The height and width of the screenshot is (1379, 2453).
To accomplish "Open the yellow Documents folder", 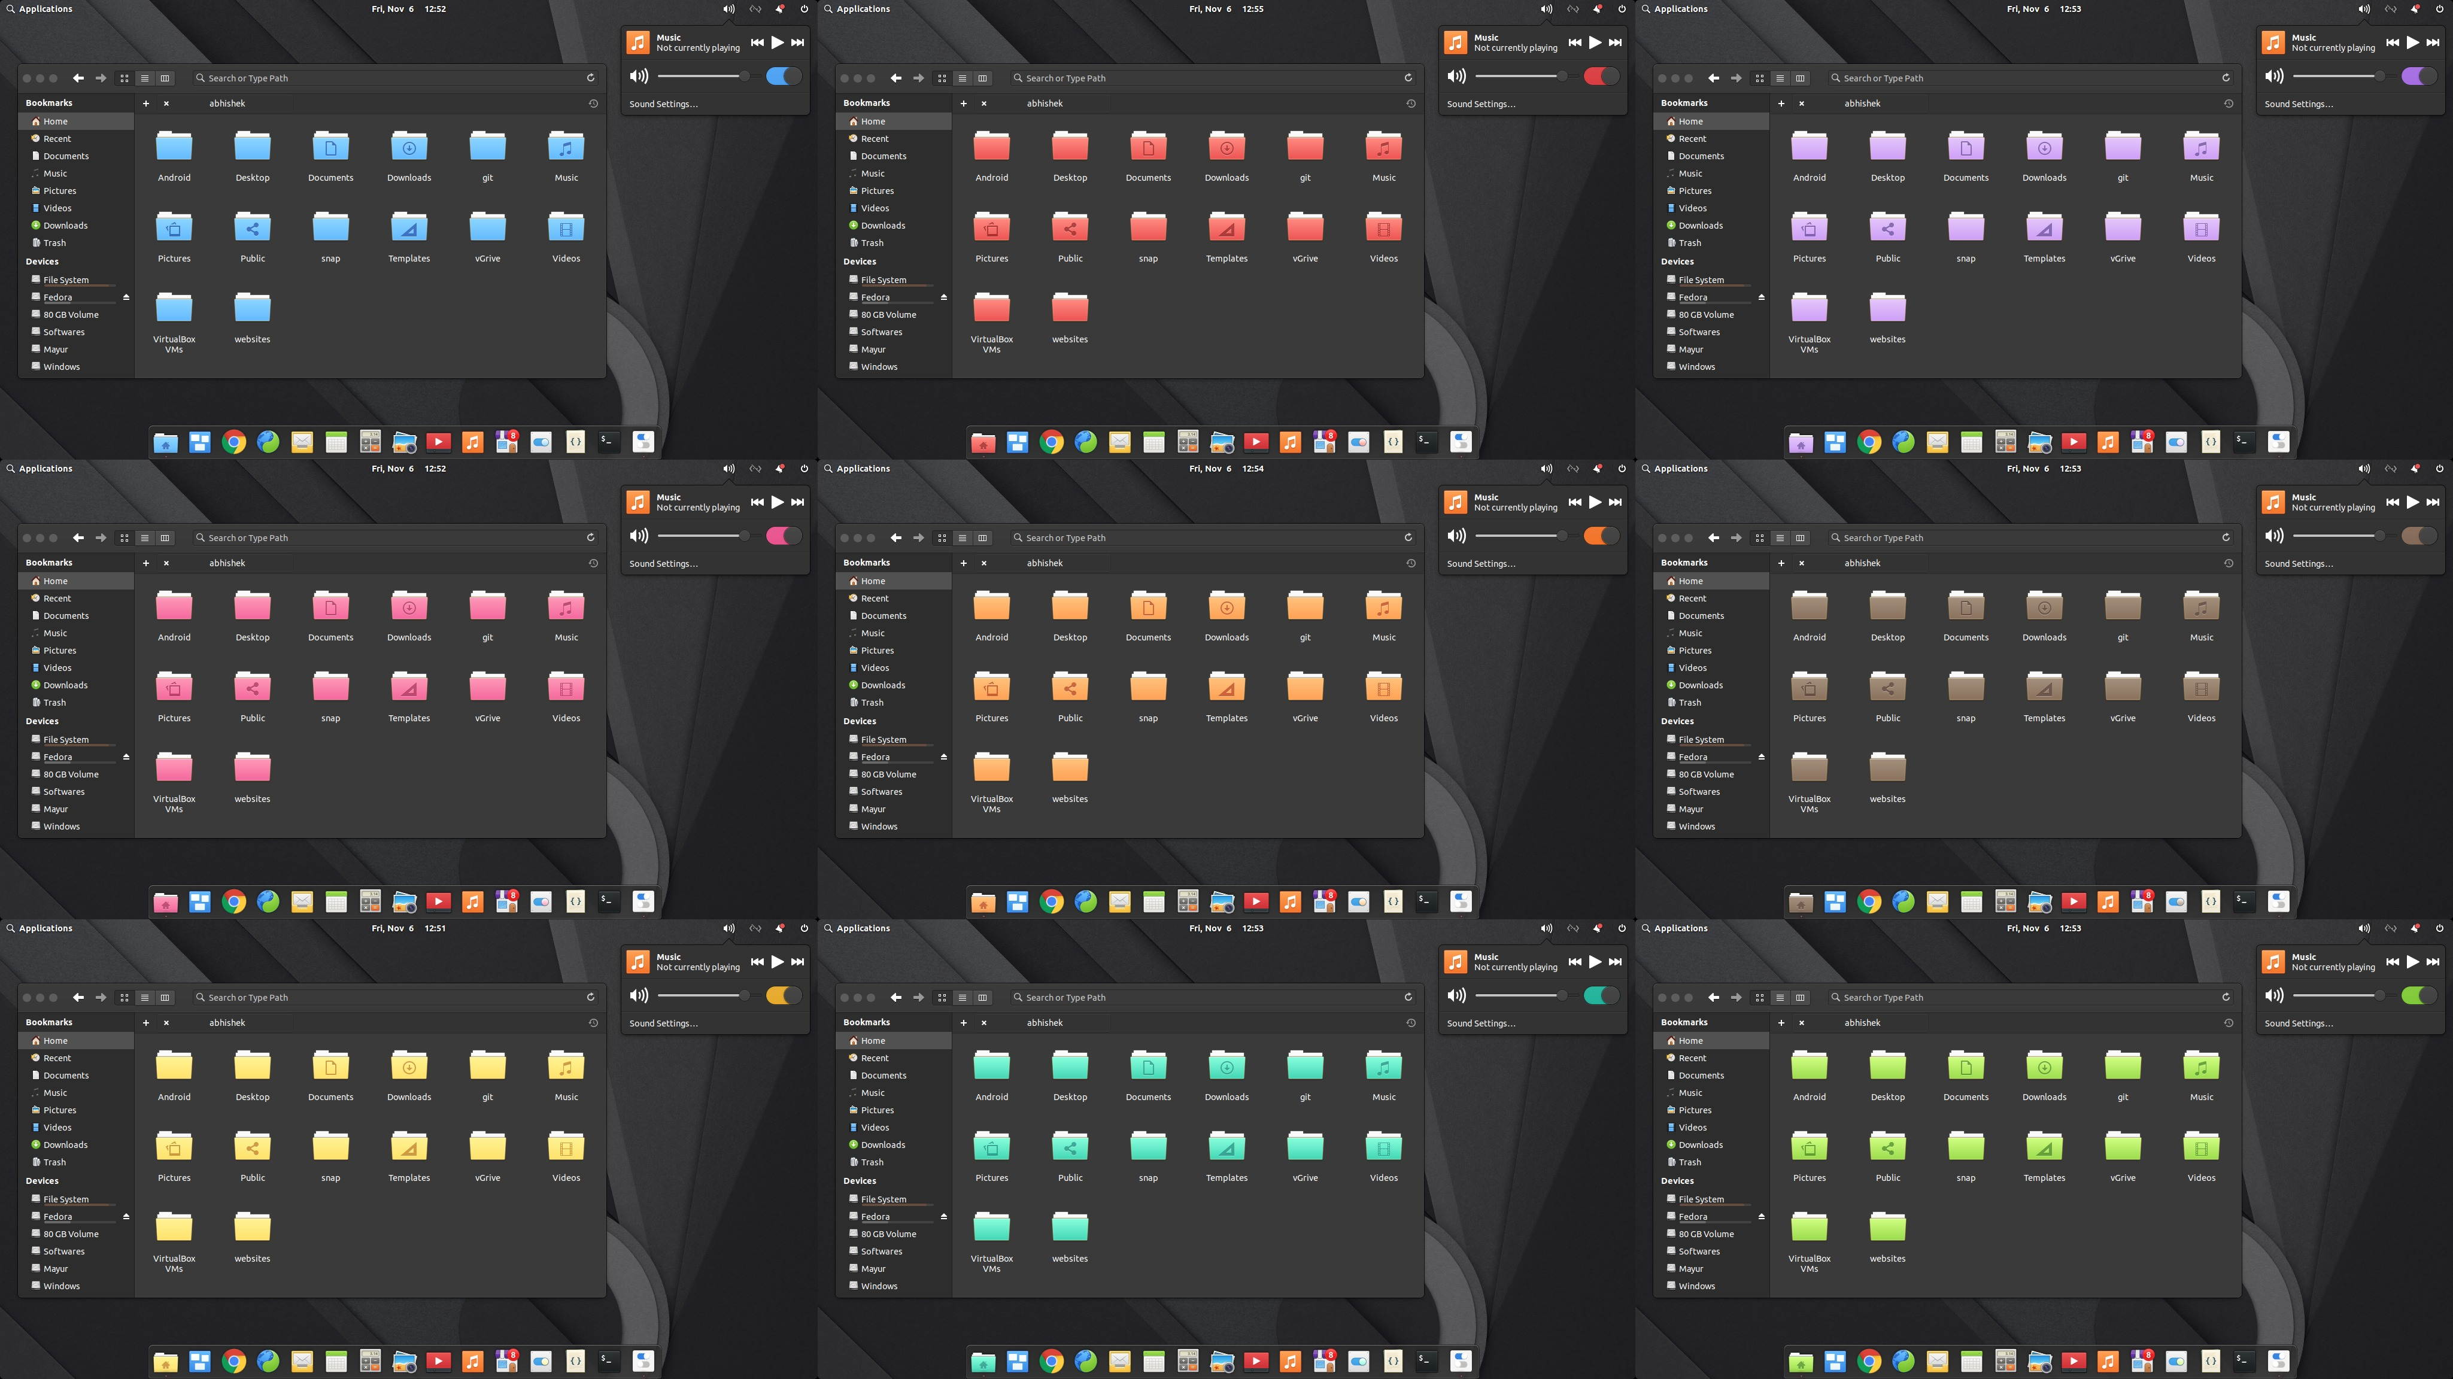I will click(330, 1067).
